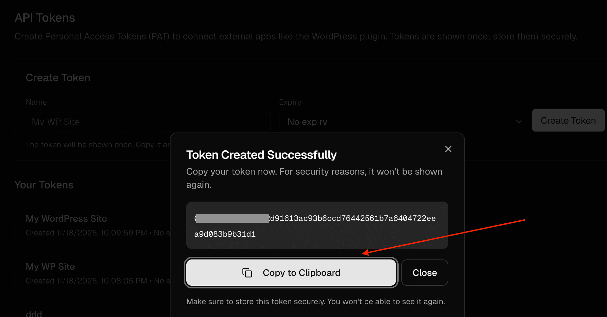Click the My WordPress Site creation timestamp
The height and width of the screenshot is (317, 607).
(x=86, y=233)
